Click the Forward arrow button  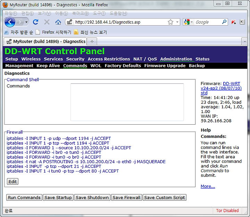click(20, 22)
